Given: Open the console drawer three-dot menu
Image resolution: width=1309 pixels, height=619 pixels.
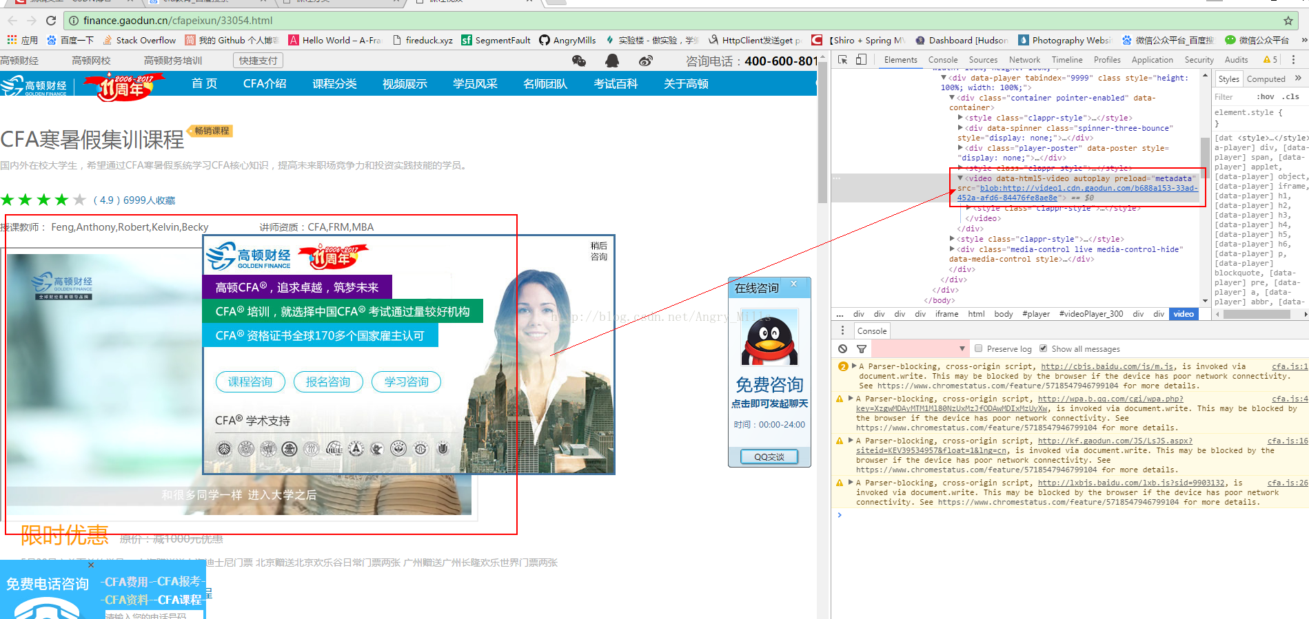Looking at the screenshot, I should [x=842, y=331].
